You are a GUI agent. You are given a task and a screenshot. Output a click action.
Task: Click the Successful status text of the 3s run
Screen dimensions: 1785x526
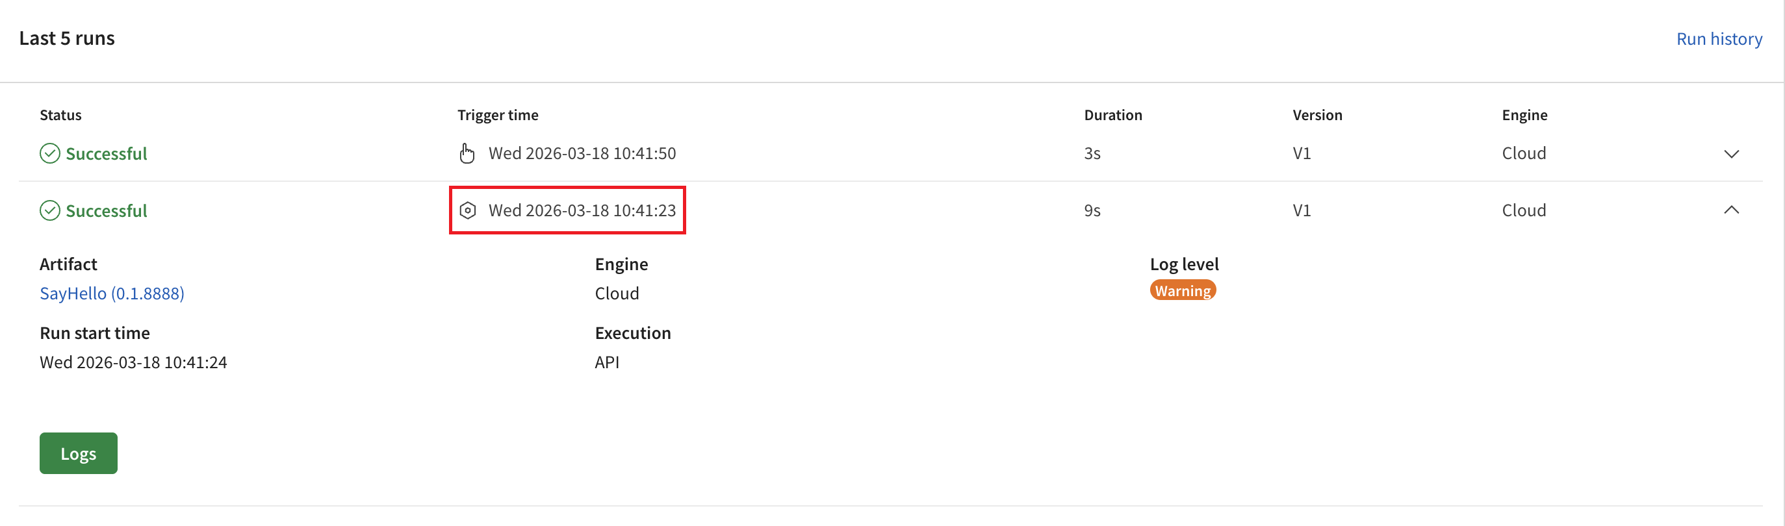(106, 154)
